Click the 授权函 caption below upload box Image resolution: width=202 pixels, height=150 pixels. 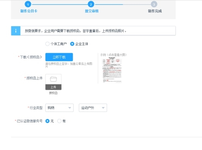click(53, 93)
